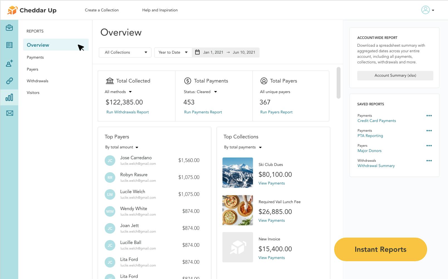Select the bar-chart reports icon in sidebar
The height and width of the screenshot is (279, 448).
tap(9, 98)
